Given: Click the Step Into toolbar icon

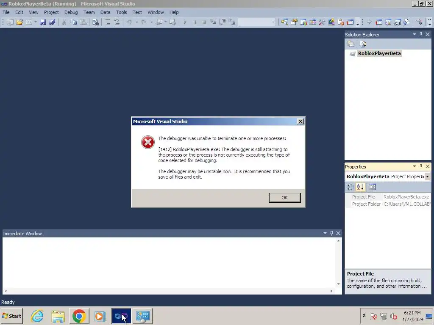Looking at the screenshot, I should tap(213, 22).
